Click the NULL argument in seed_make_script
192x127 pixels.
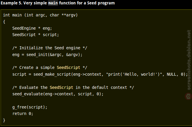[x=172, y=74]
